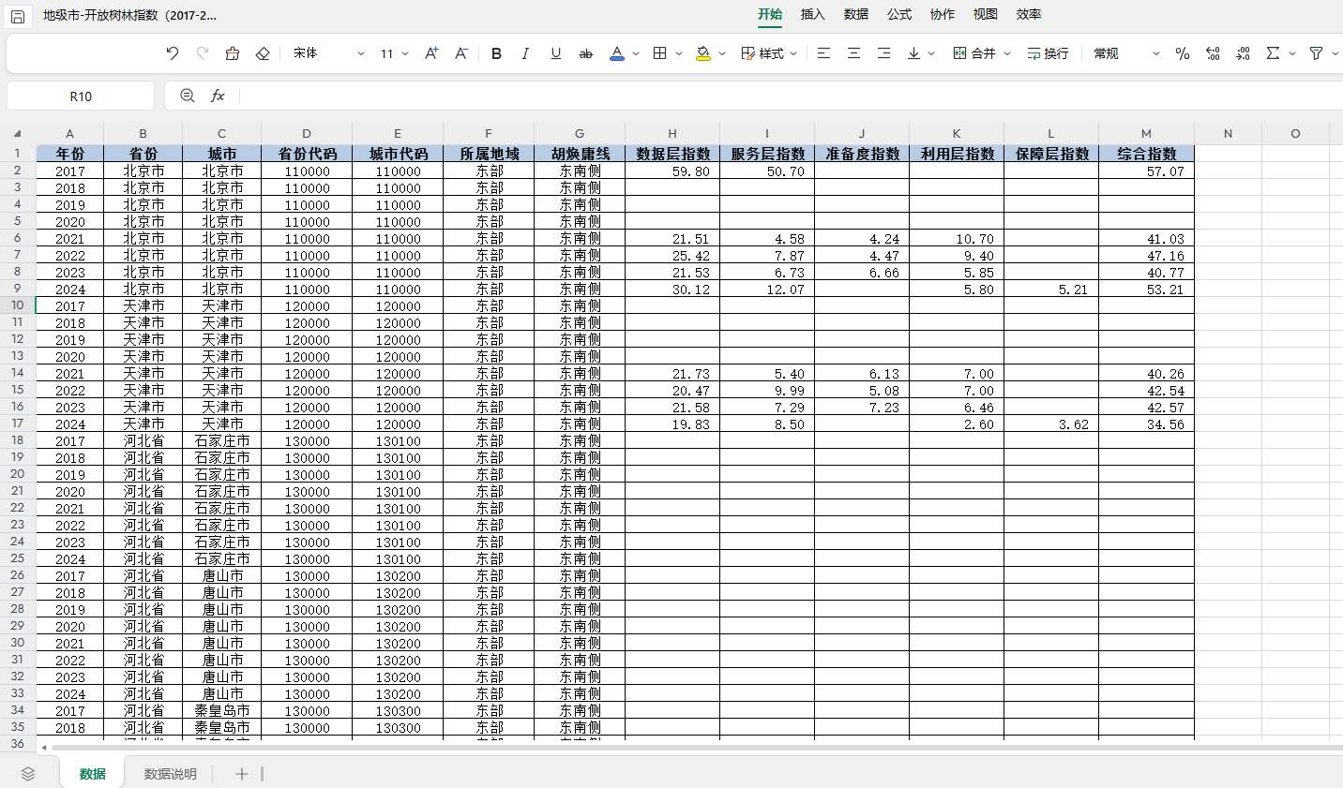
Task: Click the vertical alignment icon
Action: pyautogui.click(x=913, y=53)
